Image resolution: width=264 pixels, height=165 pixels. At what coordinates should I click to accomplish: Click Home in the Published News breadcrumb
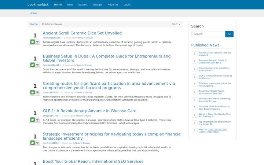[x=34, y=24]
